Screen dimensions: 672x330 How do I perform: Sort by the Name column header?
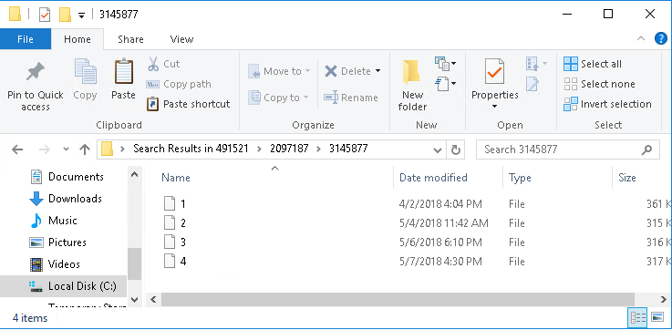pos(176,178)
